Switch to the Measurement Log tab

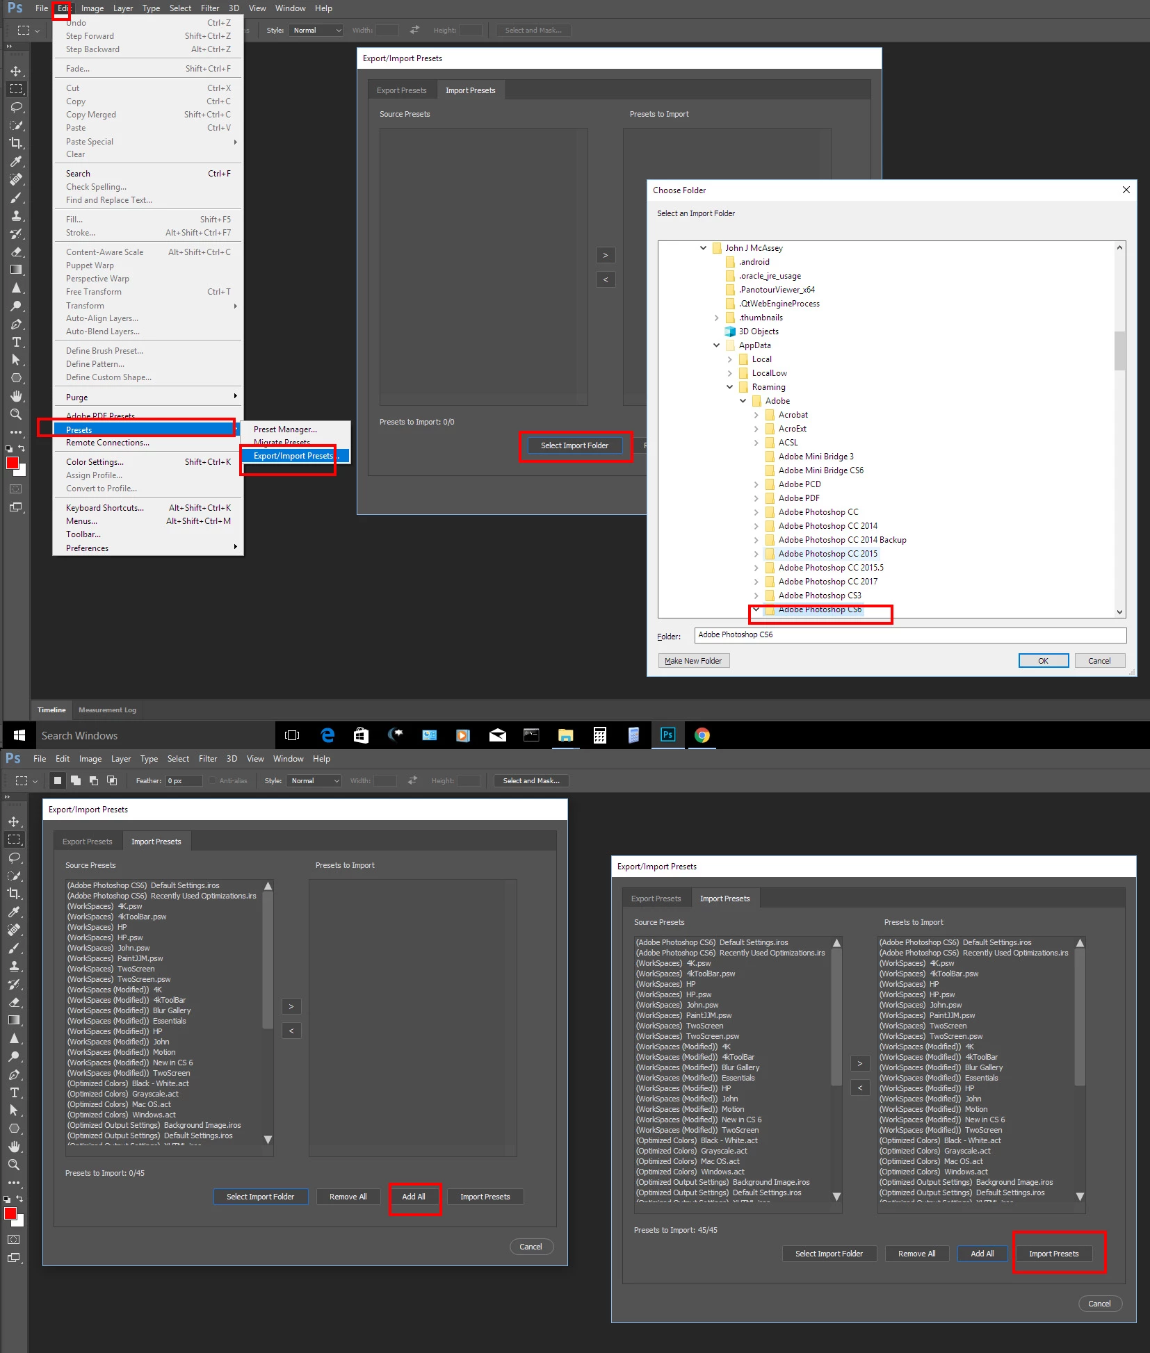click(108, 710)
